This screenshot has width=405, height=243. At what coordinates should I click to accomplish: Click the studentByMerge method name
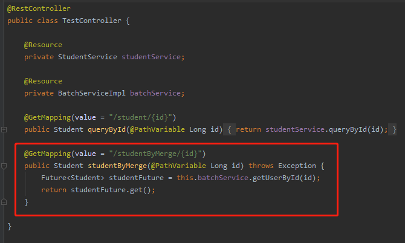pos(117,166)
